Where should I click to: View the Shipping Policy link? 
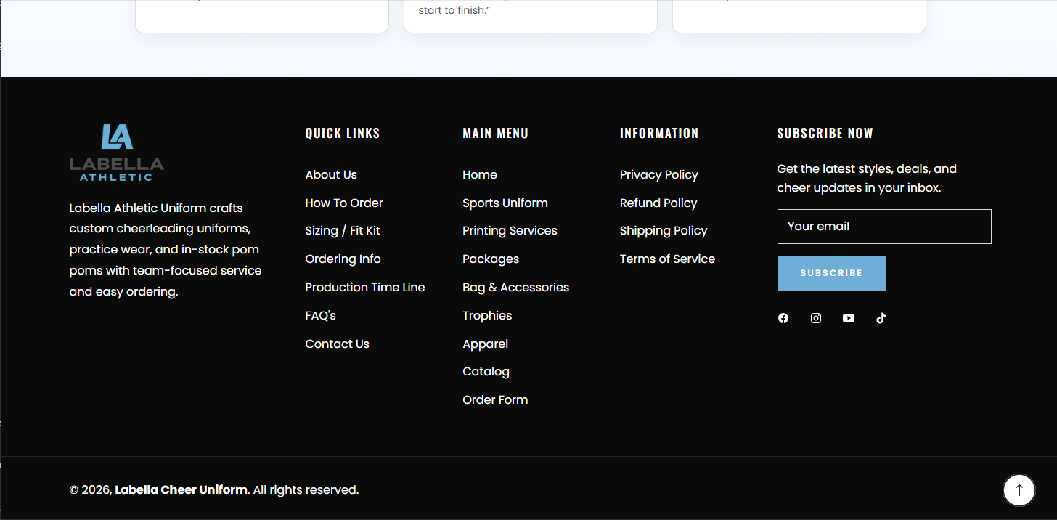click(664, 231)
